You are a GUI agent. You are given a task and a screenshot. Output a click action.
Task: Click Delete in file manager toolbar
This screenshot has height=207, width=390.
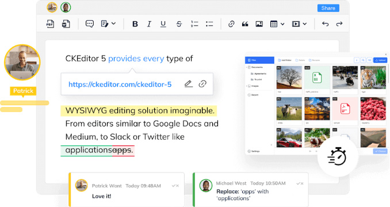(300, 60)
